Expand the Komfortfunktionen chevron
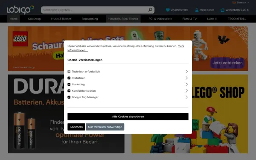 pos(186,91)
